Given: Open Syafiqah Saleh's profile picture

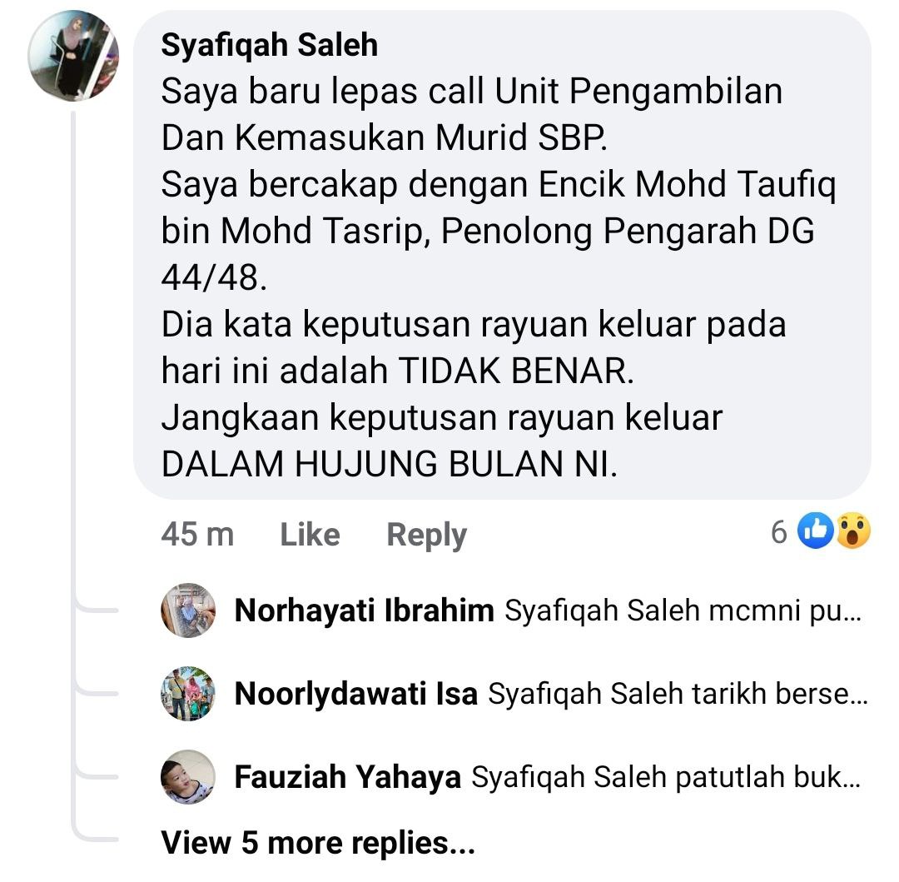Looking at the screenshot, I should click(x=73, y=56).
